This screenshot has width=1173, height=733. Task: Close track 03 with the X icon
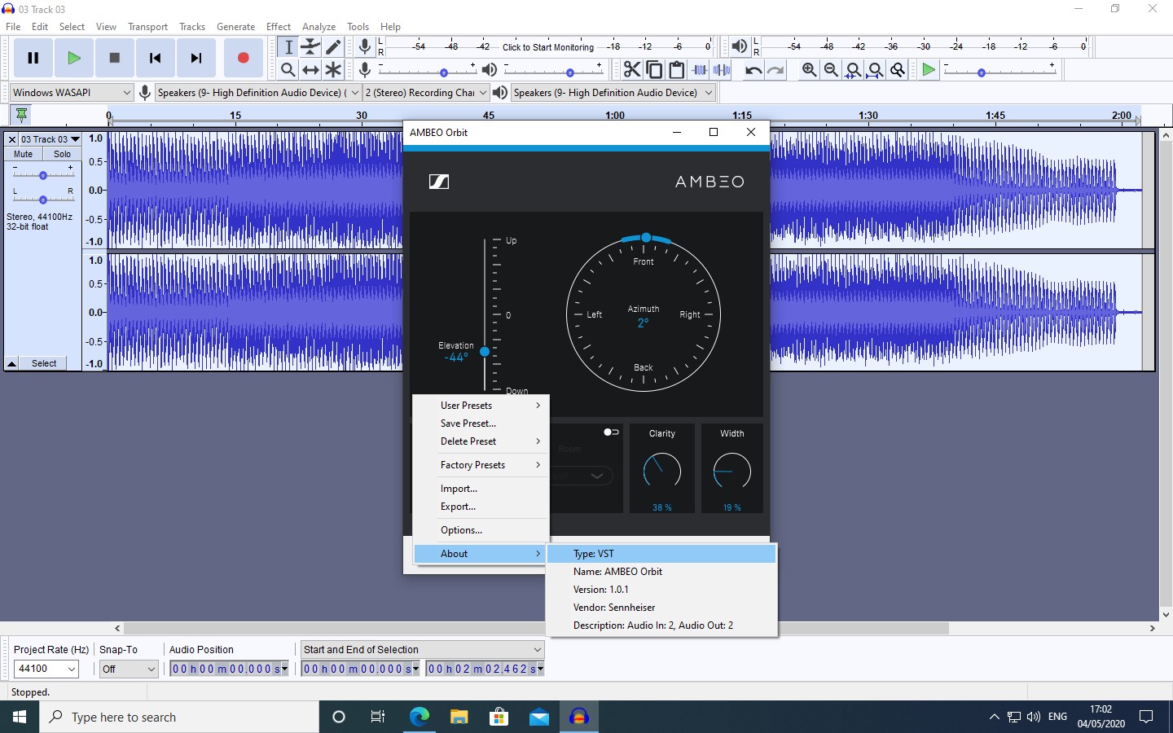point(11,139)
